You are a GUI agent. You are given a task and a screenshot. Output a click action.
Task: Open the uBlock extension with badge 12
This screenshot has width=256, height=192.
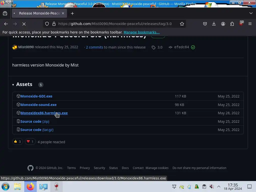[x=241, y=23]
